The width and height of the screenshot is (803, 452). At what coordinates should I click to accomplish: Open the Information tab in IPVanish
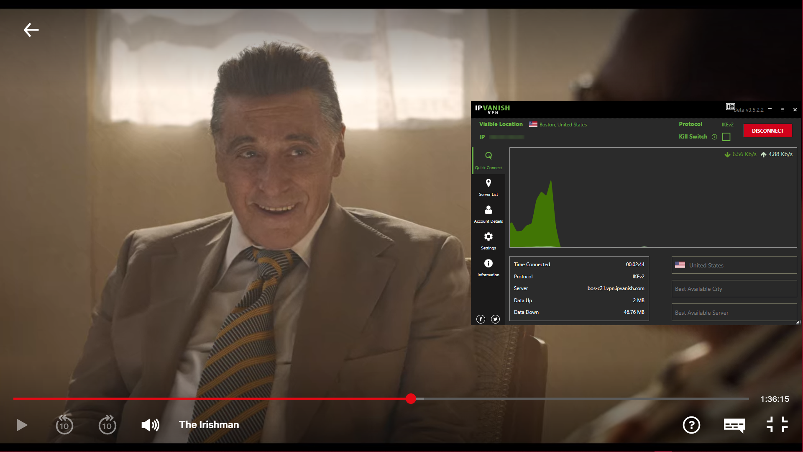click(x=488, y=268)
